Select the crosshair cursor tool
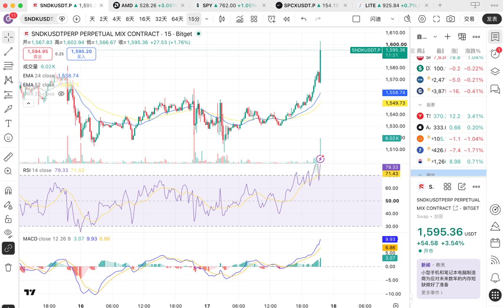The image size is (503, 308). click(8, 37)
